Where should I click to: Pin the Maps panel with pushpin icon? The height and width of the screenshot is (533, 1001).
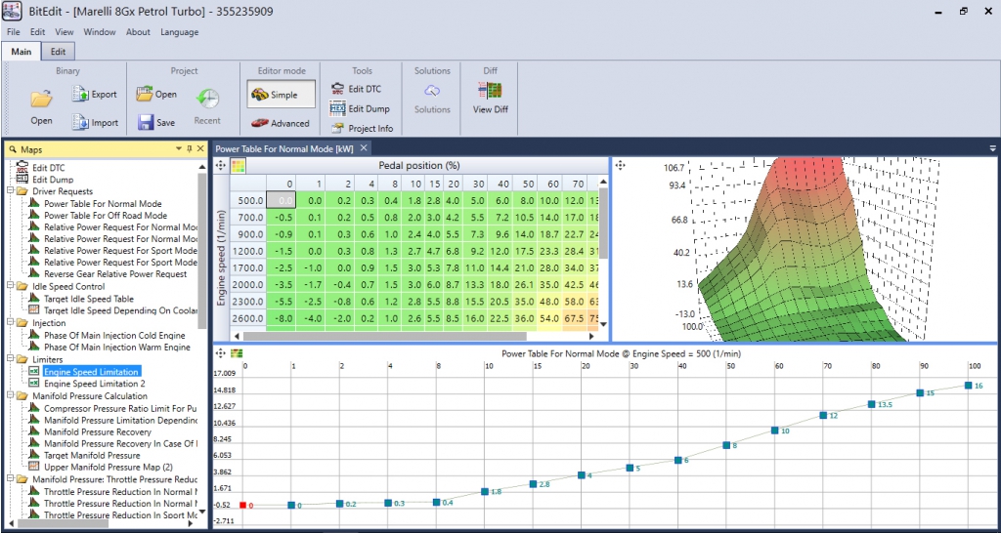189,148
